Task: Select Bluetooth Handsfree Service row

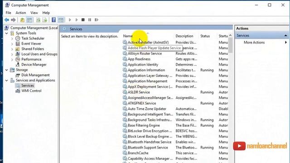Action: [150, 142]
